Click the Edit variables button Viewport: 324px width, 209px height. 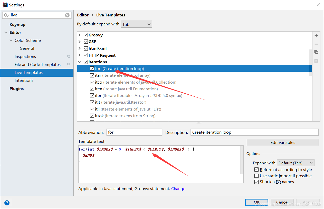(x=283, y=142)
